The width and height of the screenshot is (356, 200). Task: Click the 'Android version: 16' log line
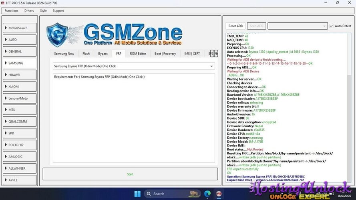coord(241,114)
